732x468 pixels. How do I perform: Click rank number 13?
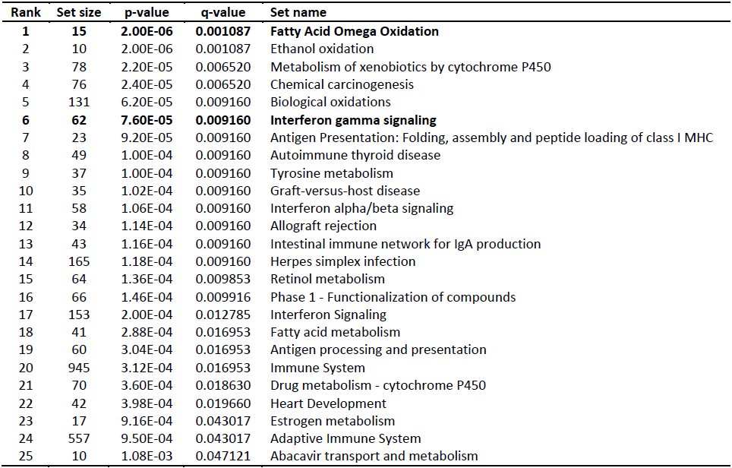coord(26,244)
